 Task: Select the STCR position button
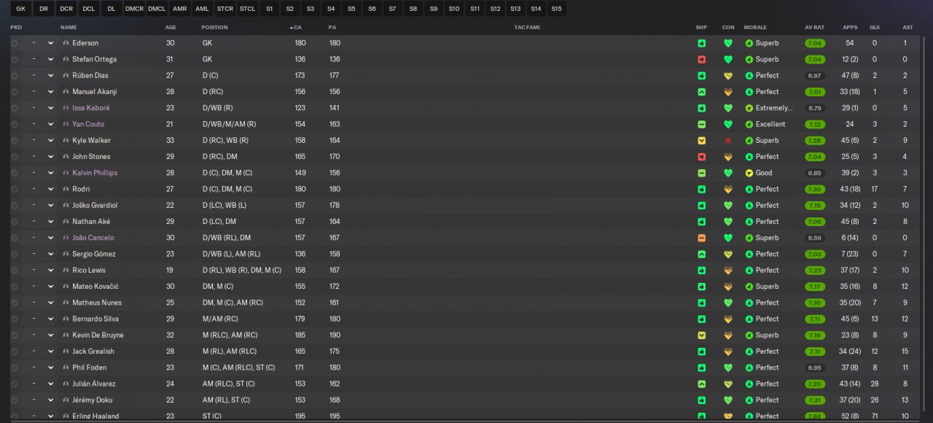(x=225, y=9)
